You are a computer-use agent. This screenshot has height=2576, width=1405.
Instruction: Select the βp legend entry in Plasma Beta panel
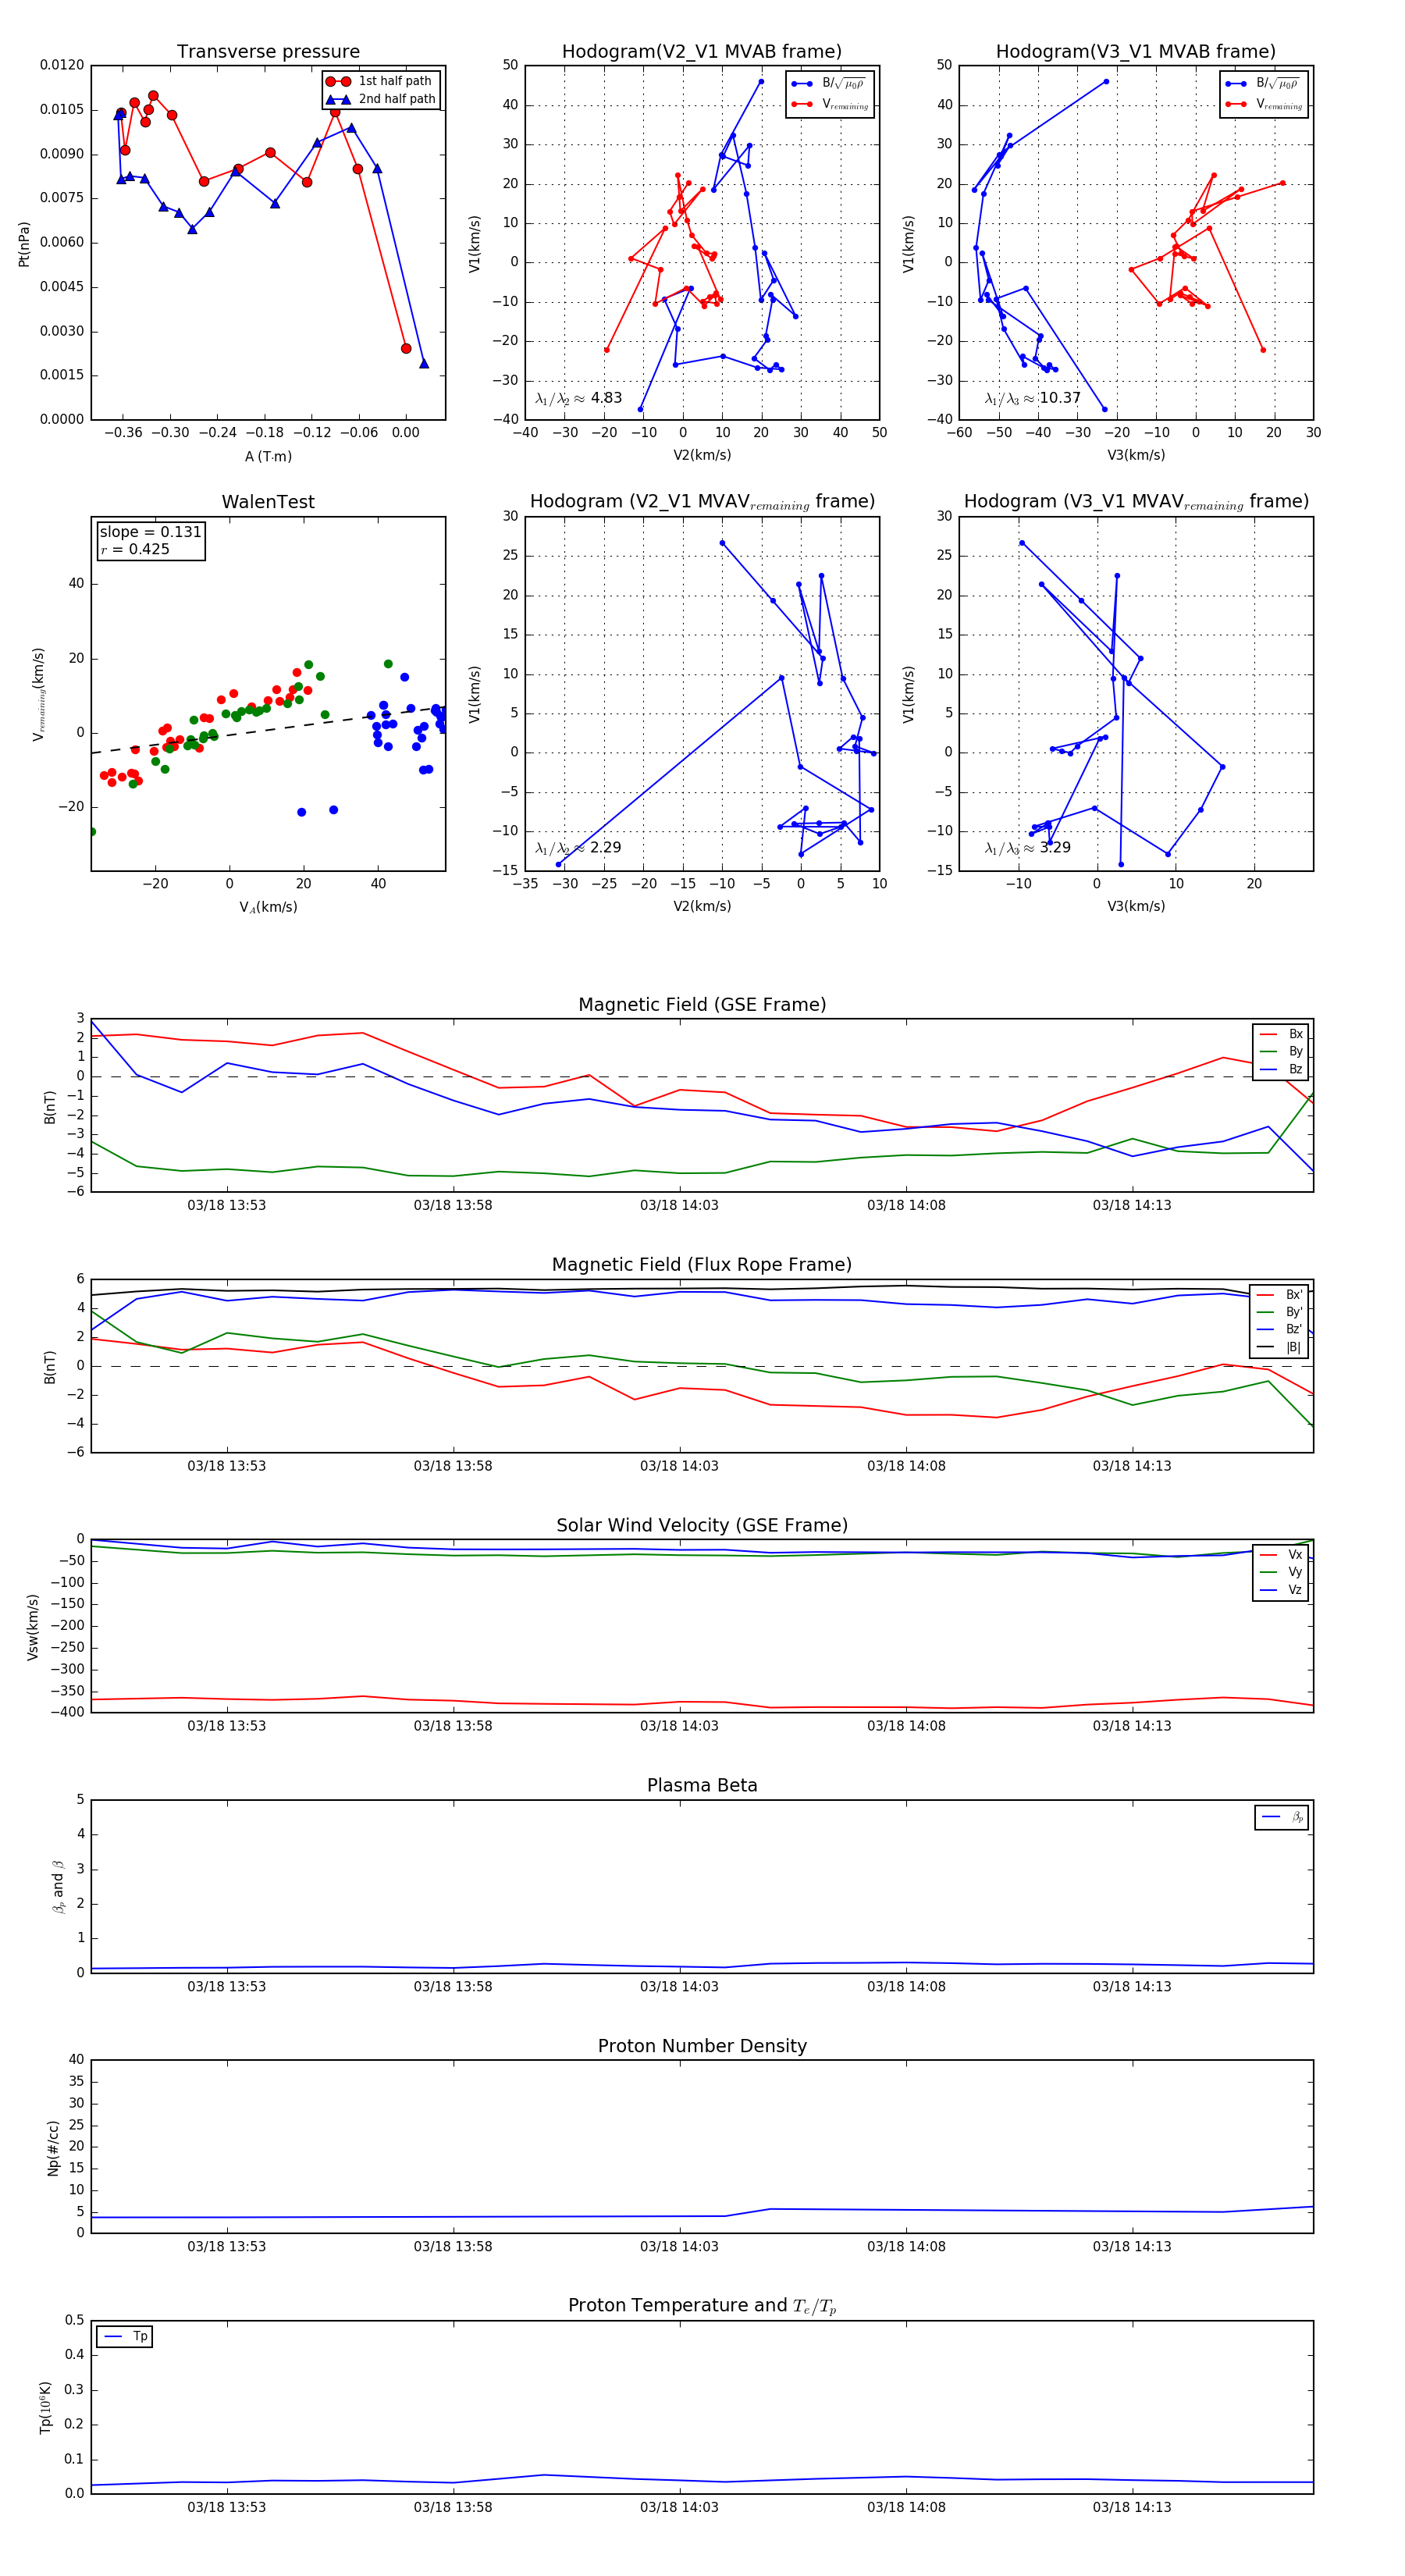coord(1282,1817)
